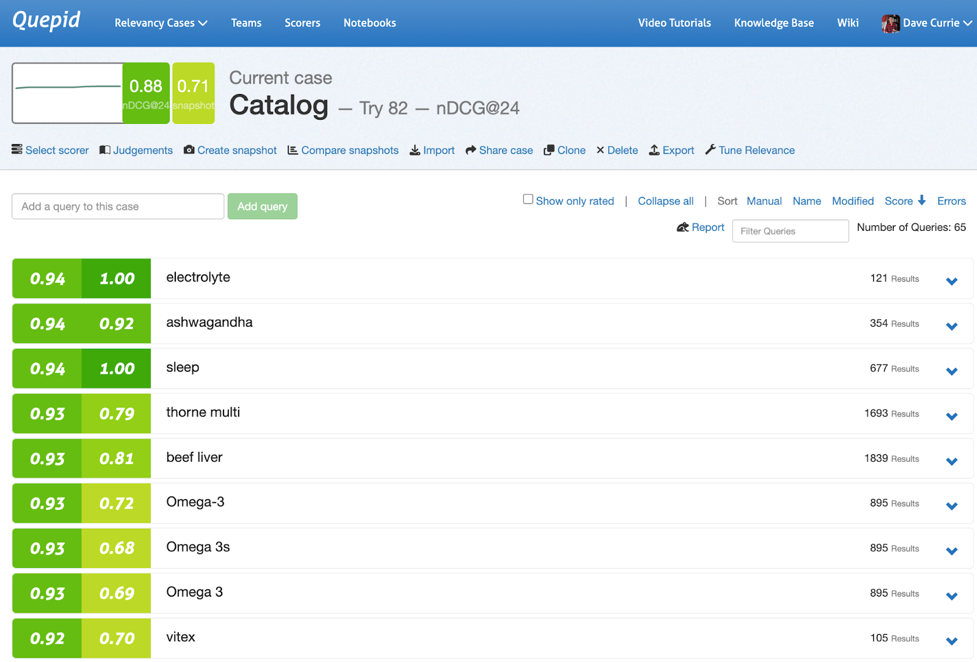The width and height of the screenshot is (977, 662).
Task: Click the Select scorer list icon
Action: click(x=17, y=150)
